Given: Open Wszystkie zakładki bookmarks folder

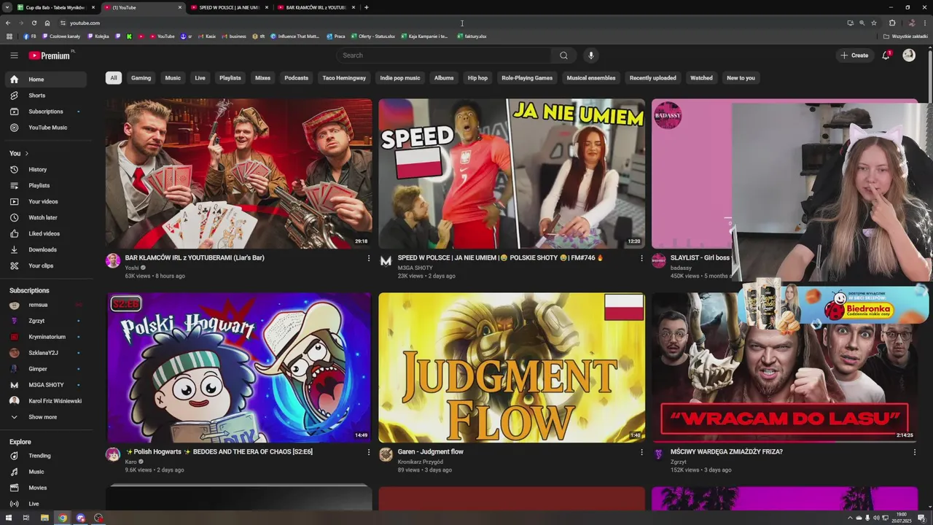Looking at the screenshot, I should (906, 36).
